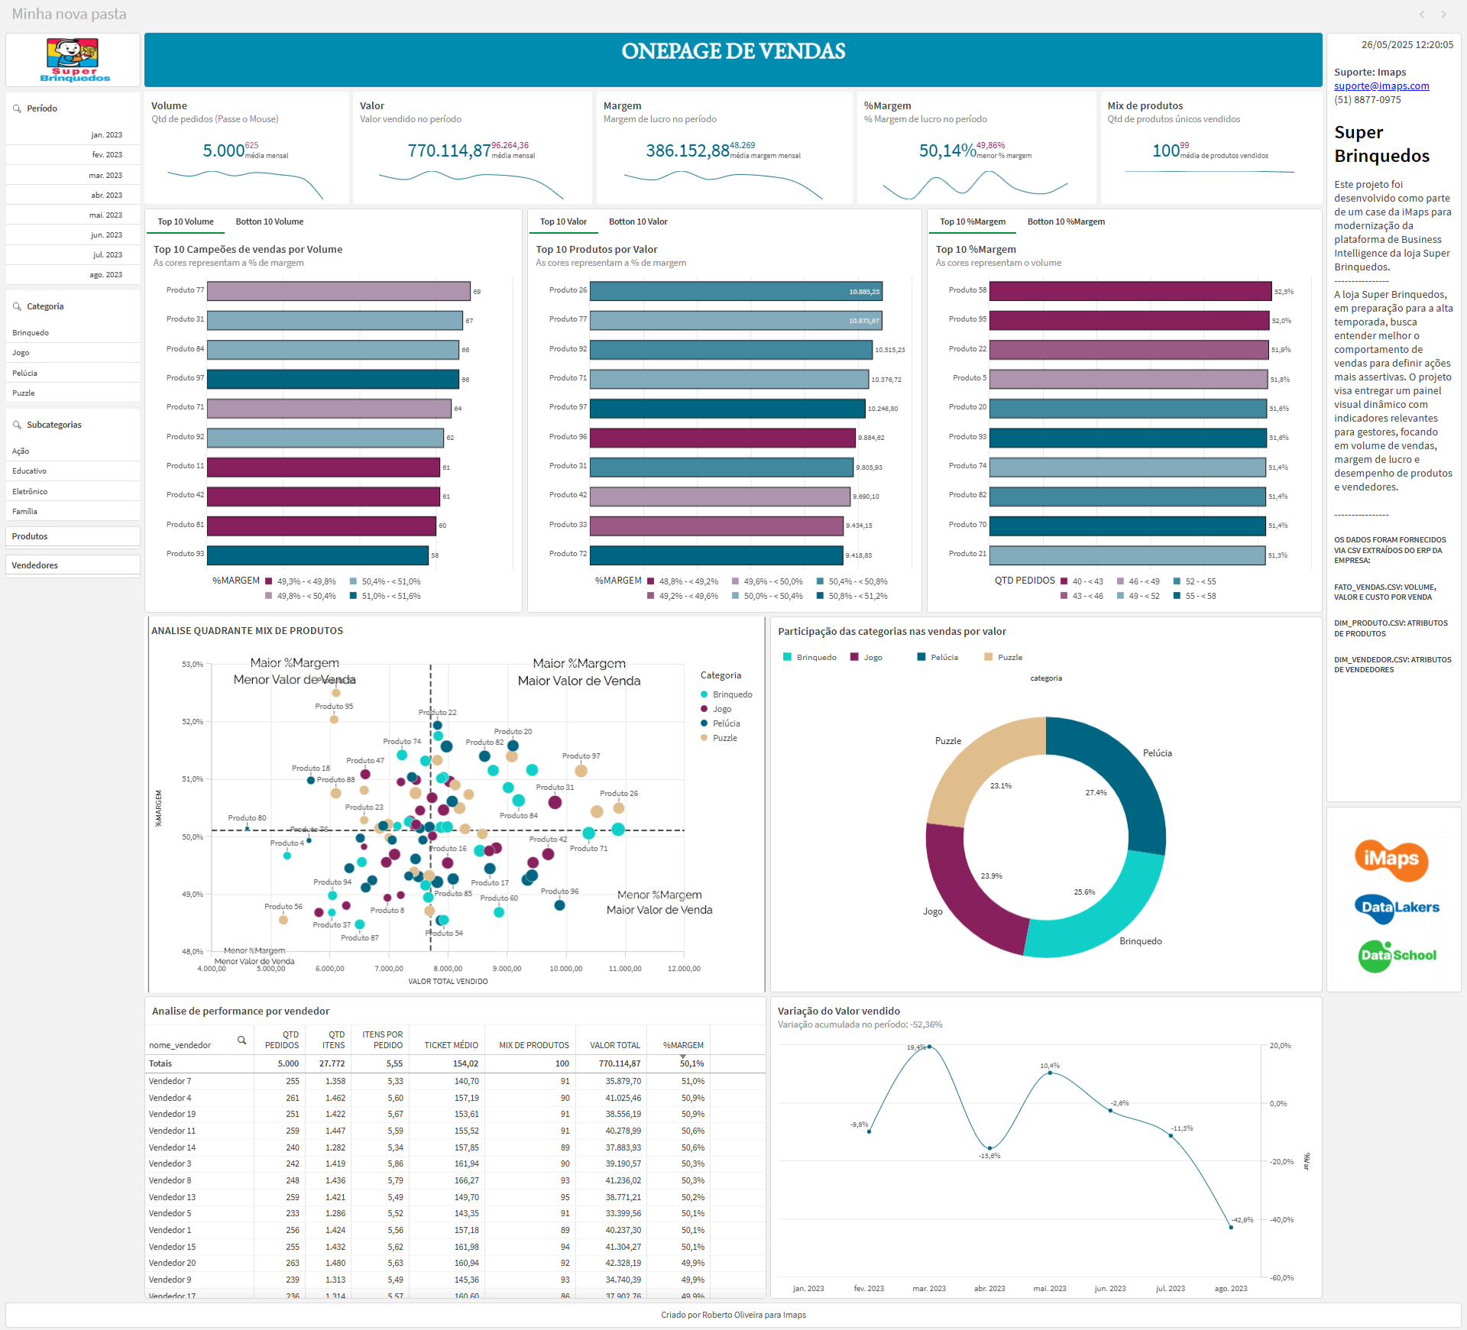The width and height of the screenshot is (1467, 1330).
Task: Expand the Produtos filter button
Action: pos(73,536)
